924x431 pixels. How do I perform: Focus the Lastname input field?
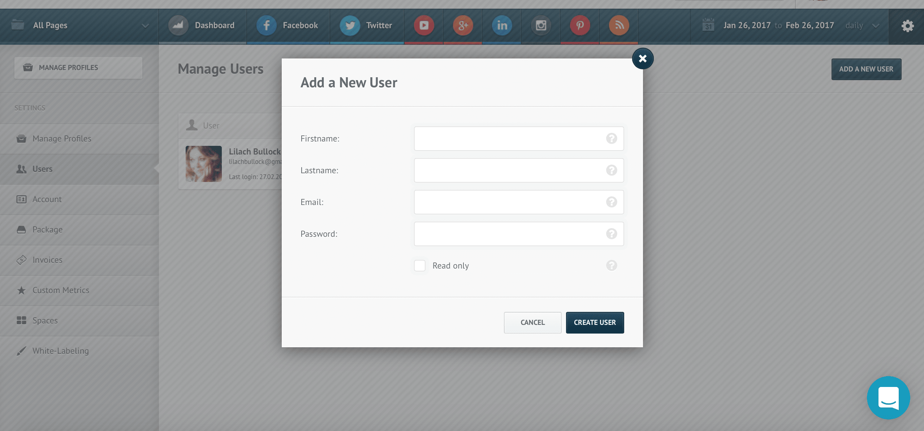[x=519, y=170]
